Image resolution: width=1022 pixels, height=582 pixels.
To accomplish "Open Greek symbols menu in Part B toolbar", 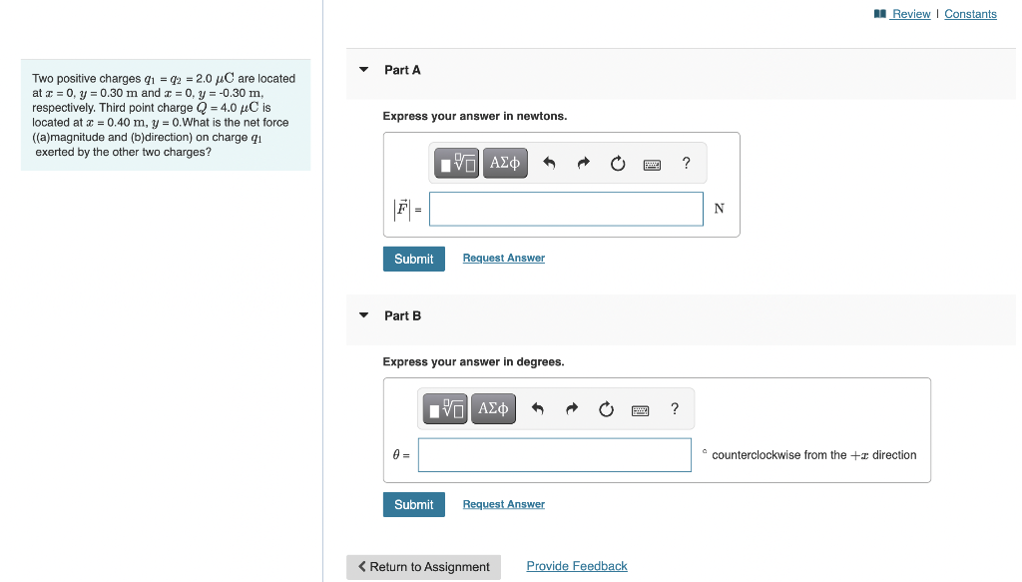I will 493,408.
